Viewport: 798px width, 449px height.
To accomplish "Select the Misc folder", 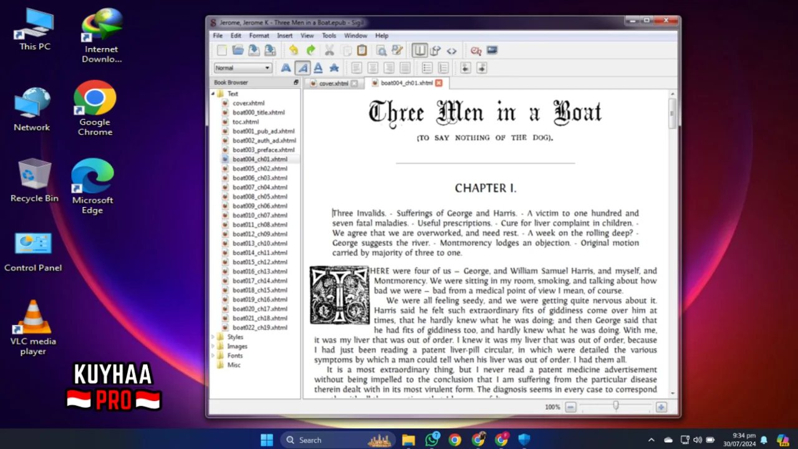I will (x=234, y=365).
